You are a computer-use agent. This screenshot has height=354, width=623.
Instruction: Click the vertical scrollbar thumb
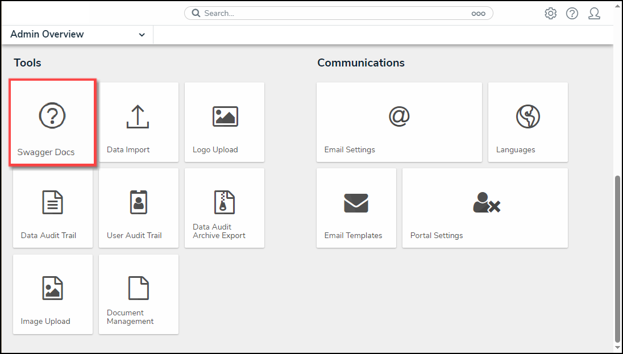tap(617, 256)
